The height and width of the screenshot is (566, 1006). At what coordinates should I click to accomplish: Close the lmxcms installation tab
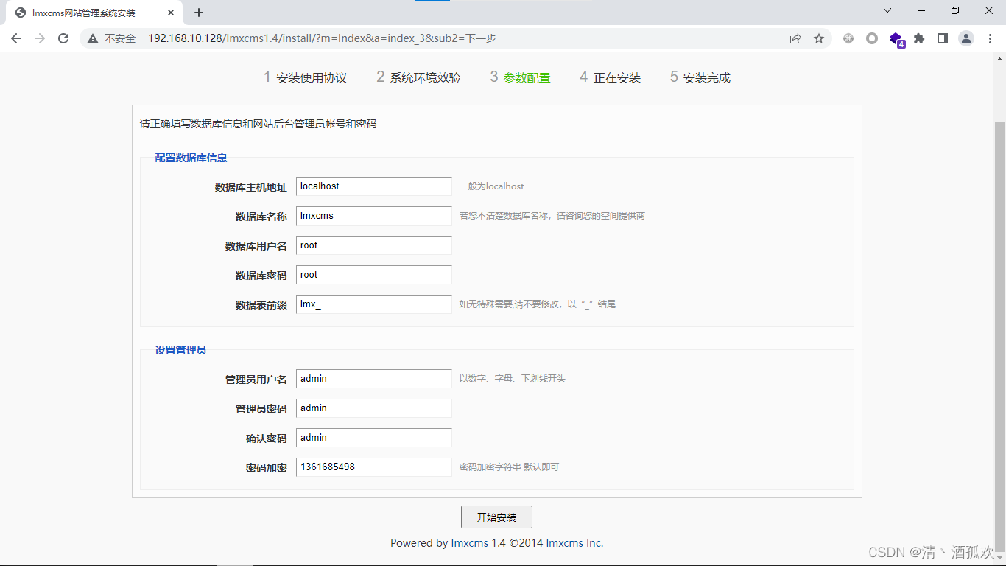(171, 13)
